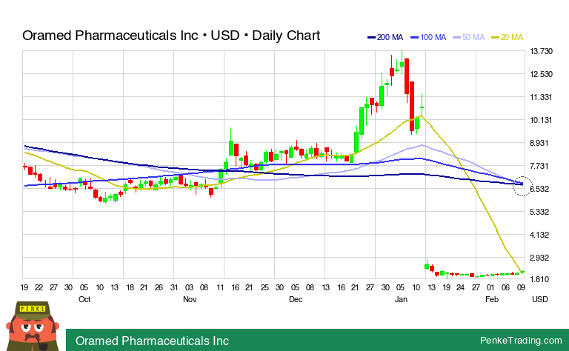
Task: Click the Jan month label
Action: coord(401,299)
